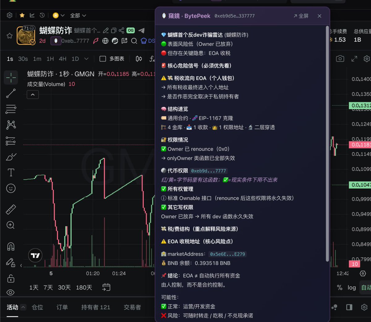
Task: Select the crosshair cursor tool
Action: click(x=11, y=77)
